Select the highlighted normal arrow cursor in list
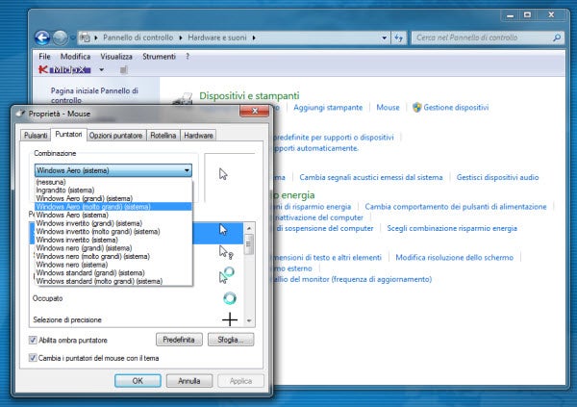577x407 pixels. click(223, 229)
